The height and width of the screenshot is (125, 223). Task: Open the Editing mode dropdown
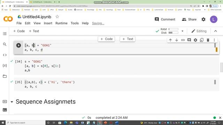(199, 31)
